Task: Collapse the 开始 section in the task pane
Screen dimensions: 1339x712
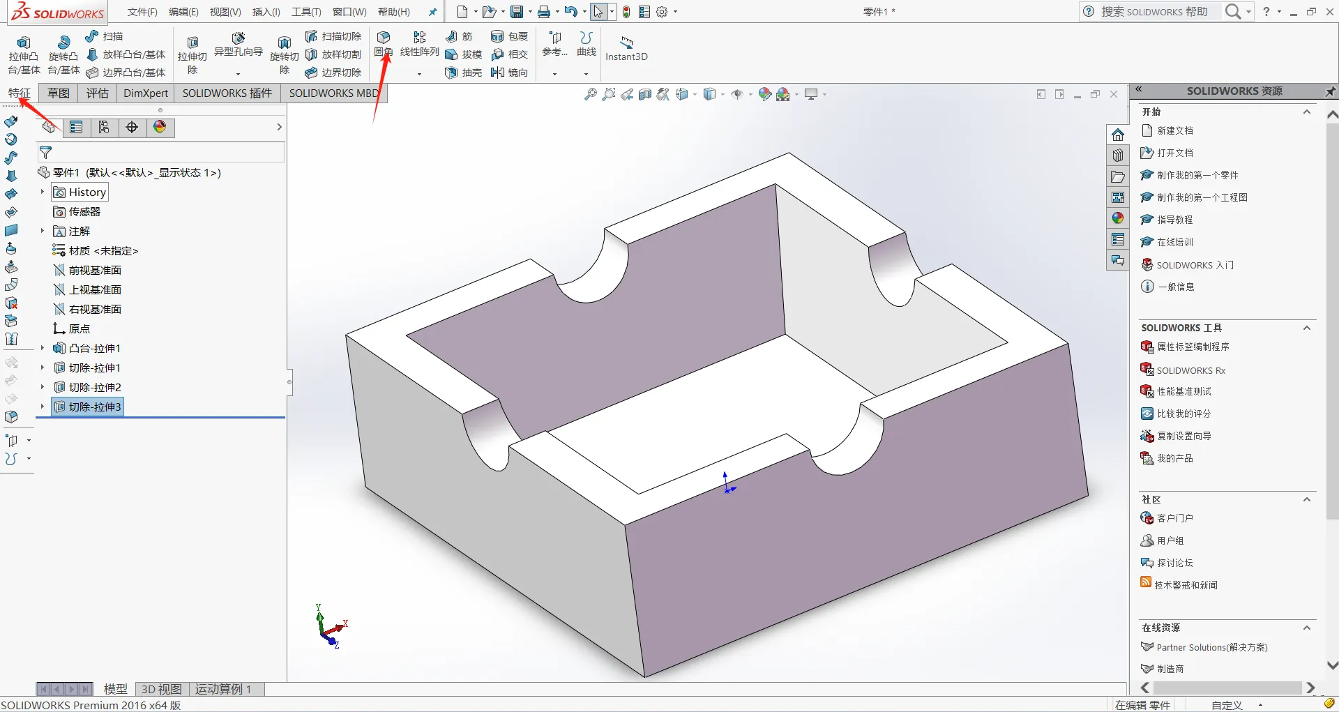Action: 1307,112
